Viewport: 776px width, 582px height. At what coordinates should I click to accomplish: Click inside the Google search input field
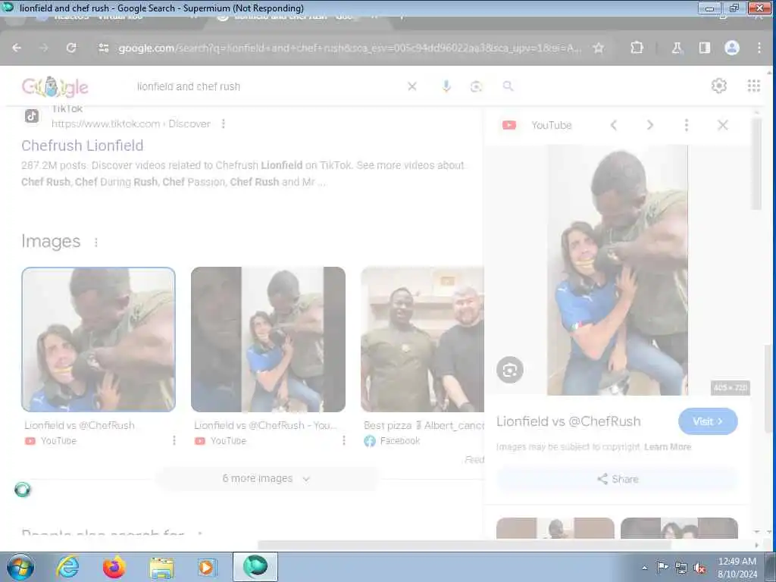click(x=268, y=86)
